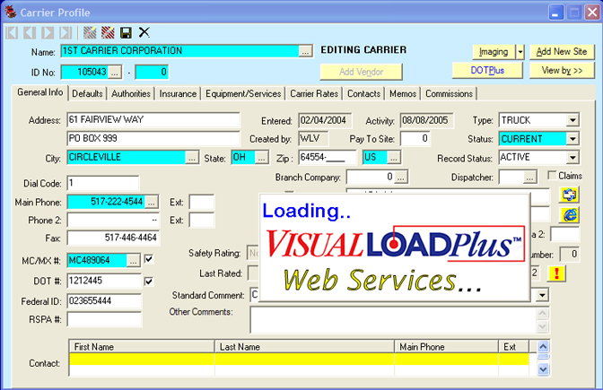This screenshot has width=603, height=390.
Task: Go to first record navigation arrow
Action: coord(12,33)
